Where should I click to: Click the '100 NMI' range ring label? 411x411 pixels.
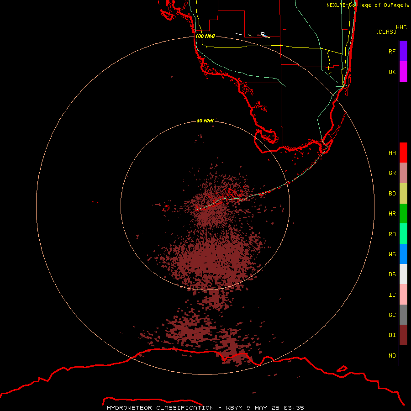pos(205,36)
